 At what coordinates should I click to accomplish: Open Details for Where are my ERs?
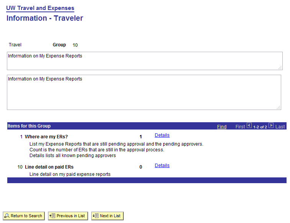click(x=162, y=135)
